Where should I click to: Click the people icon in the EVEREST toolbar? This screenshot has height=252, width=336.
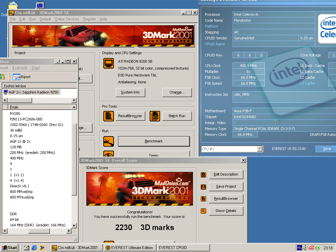coord(3,77)
